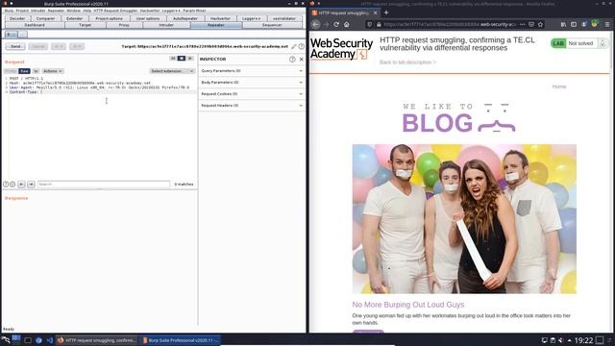Open the Intruder tab in Burp
Image resolution: width=615 pixels, height=346 pixels.
(x=166, y=25)
